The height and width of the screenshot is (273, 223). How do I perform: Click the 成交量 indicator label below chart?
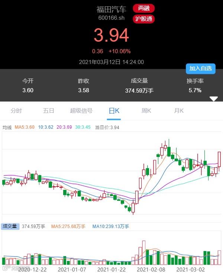10,227
